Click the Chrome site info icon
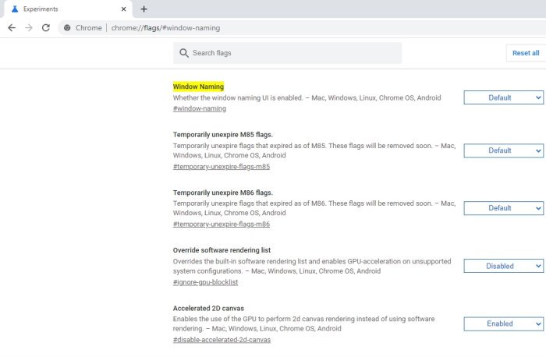546x357 pixels. point(67,28)
